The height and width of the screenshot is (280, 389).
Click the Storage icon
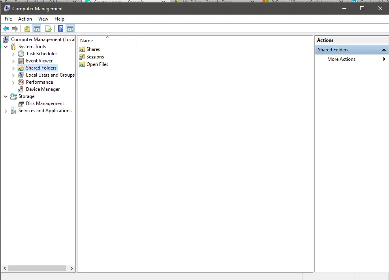point(13,96)
